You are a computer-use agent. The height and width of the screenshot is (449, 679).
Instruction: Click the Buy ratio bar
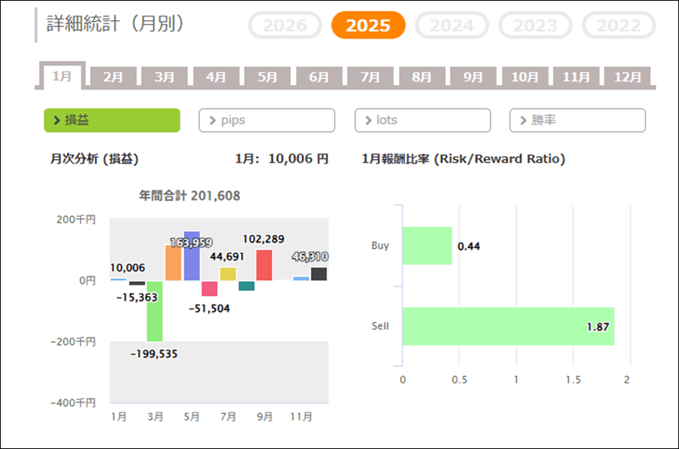427,246
